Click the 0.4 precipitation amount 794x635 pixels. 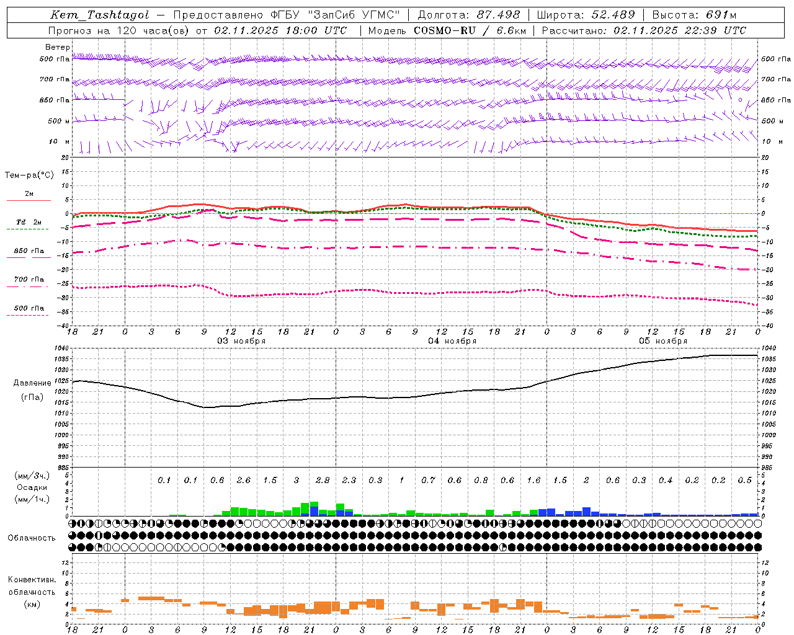tap(666, 481)
